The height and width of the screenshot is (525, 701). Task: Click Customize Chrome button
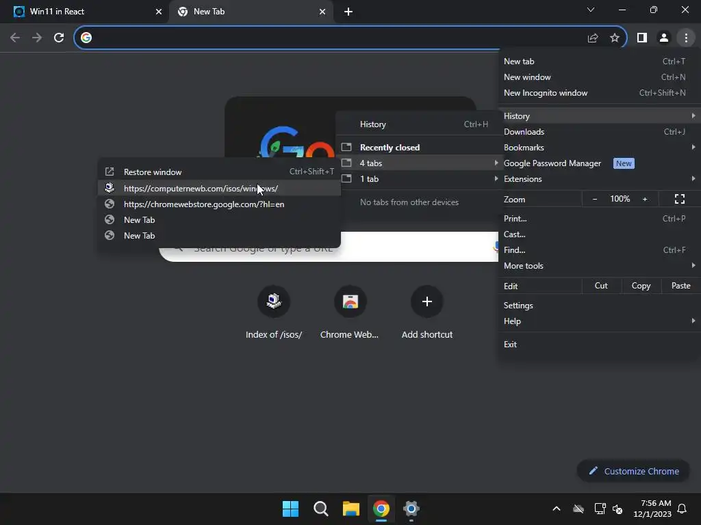633,471
